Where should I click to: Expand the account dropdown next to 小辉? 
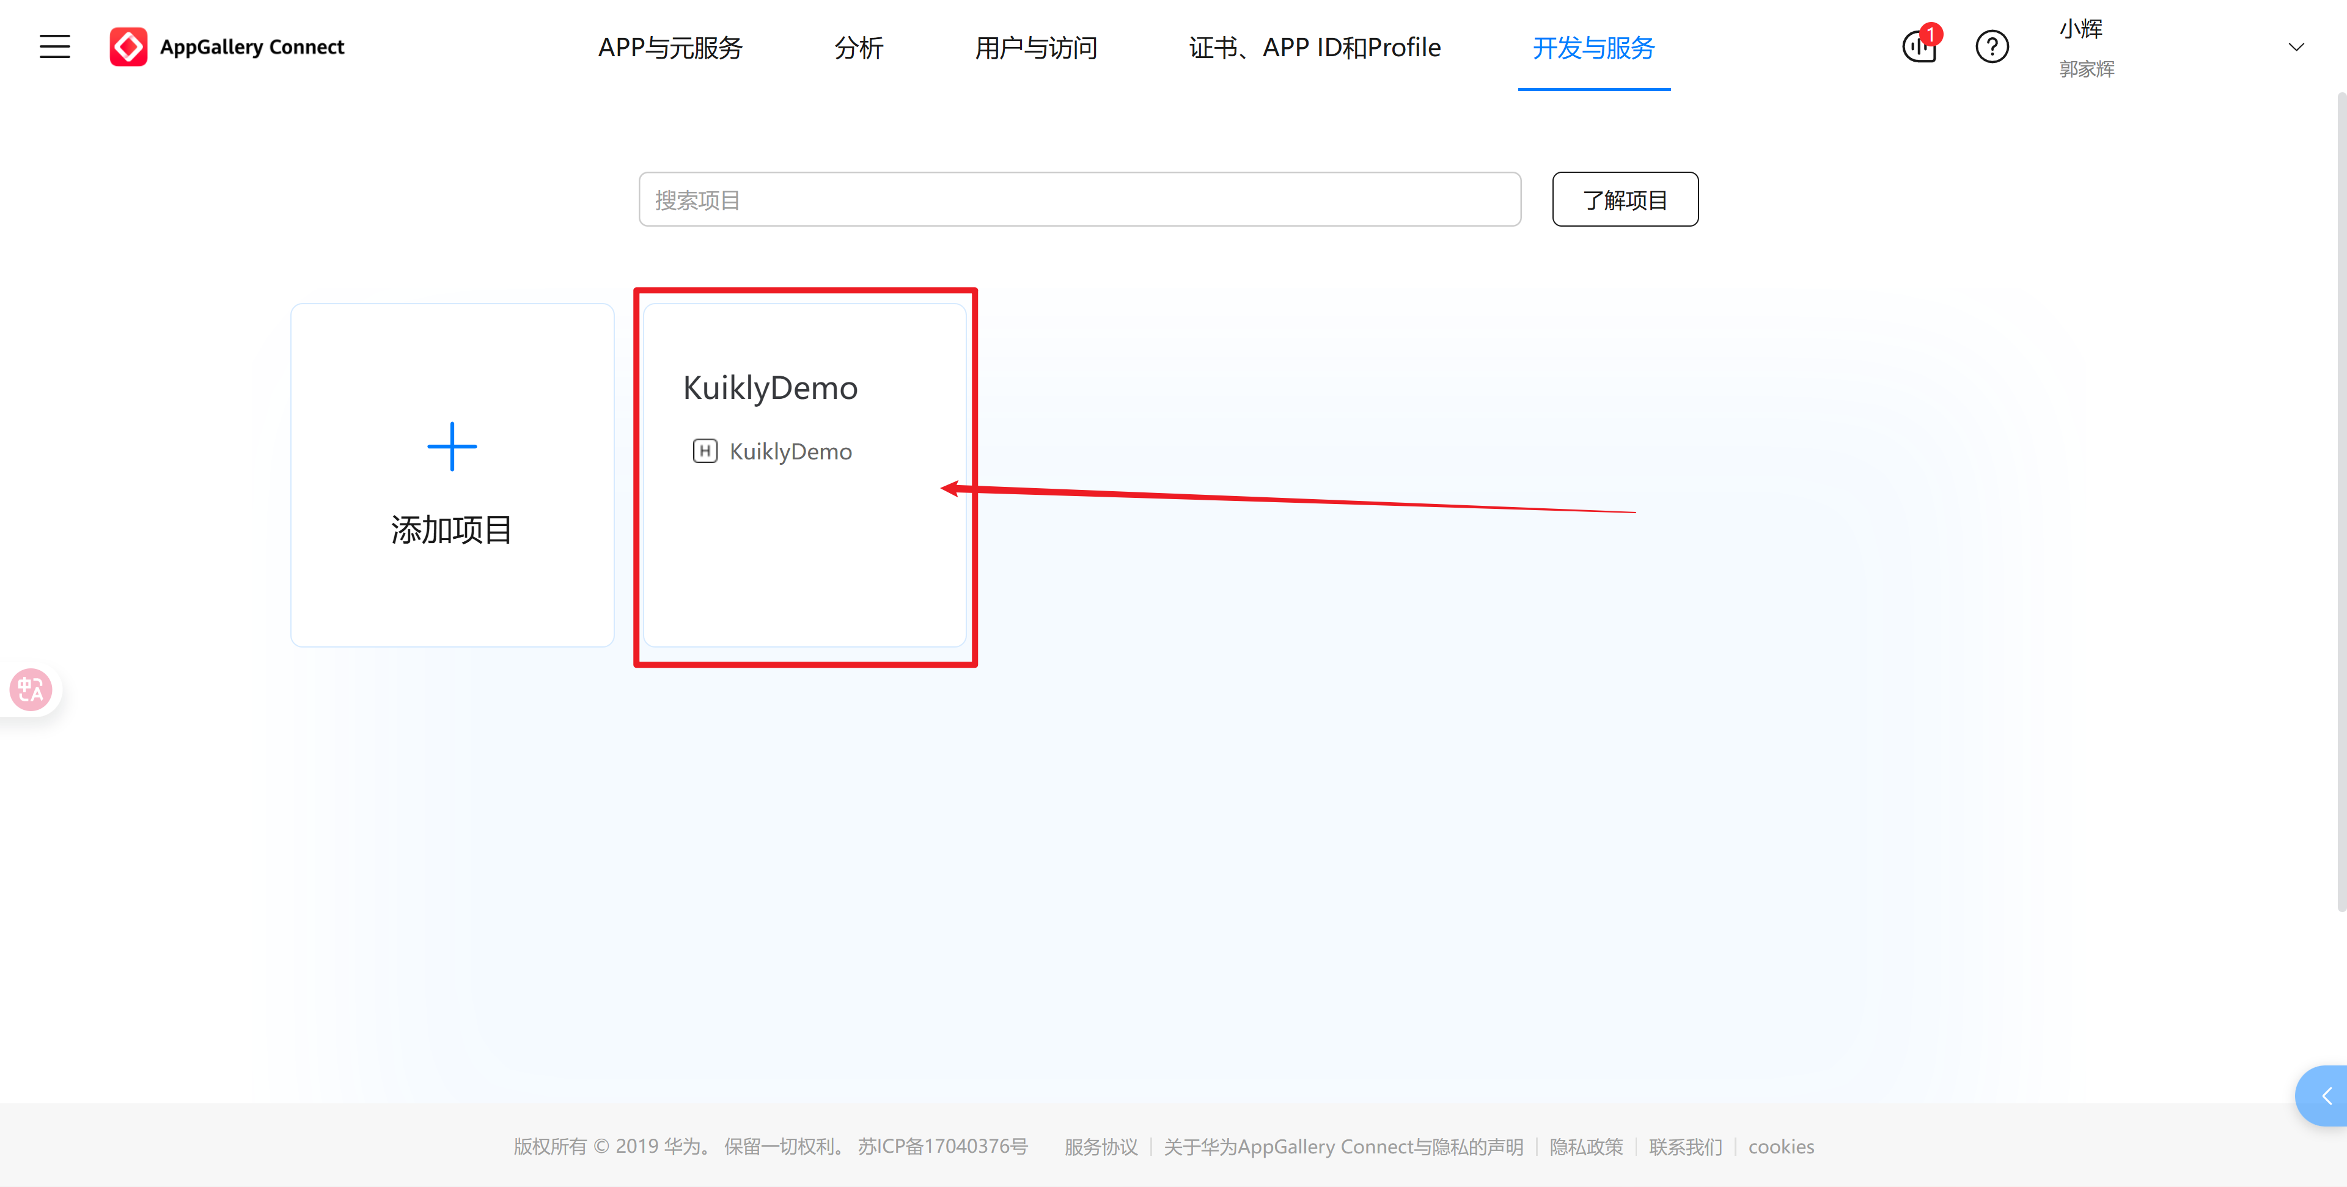pyautogui.click(x=2296, y=46)
